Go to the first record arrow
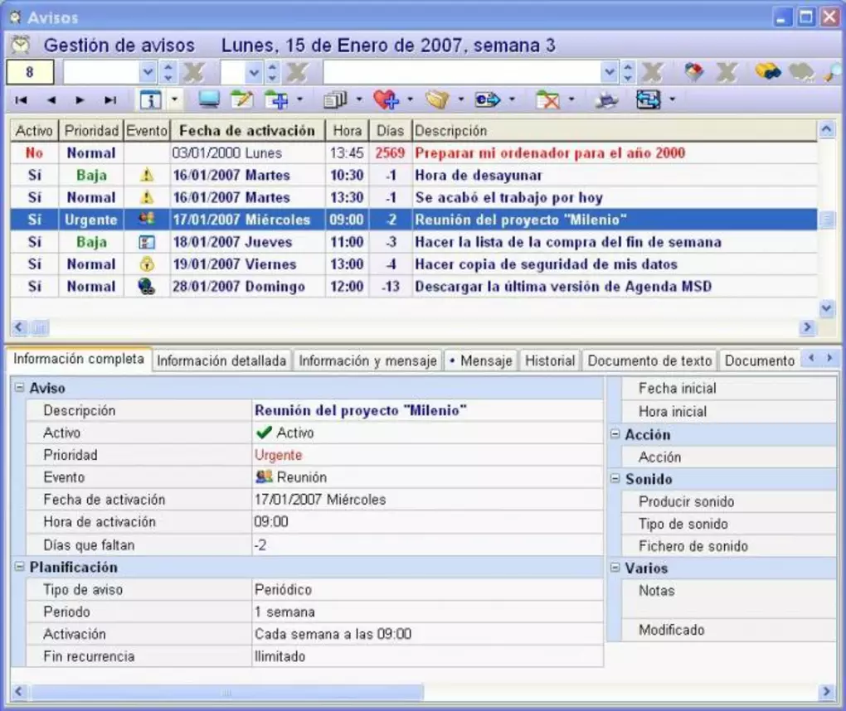Image resolution: width=846 pixels, height=711 pixels. 22,100
